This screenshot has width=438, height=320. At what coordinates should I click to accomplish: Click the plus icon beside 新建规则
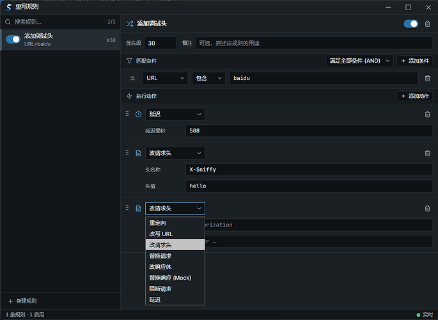11,301
